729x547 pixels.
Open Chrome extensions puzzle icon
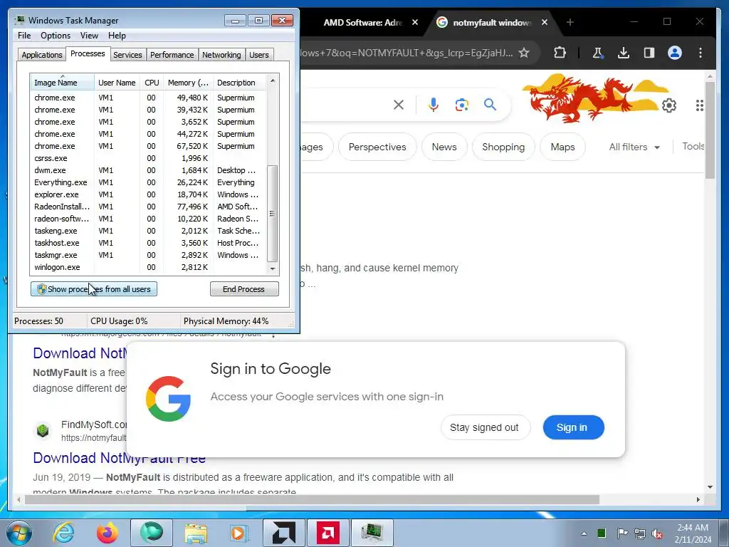click(560, 53)
